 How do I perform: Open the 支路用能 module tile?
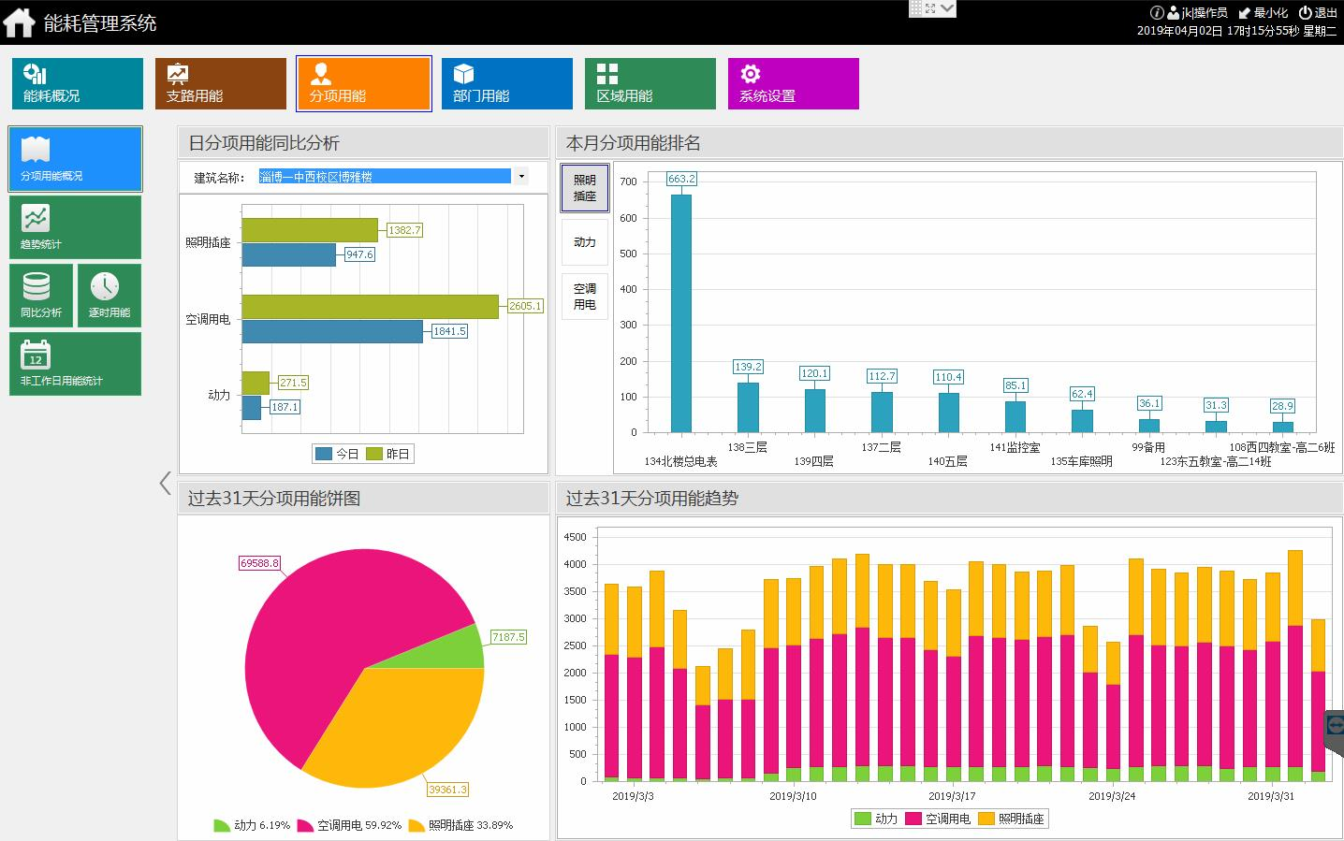coord(221,84)
